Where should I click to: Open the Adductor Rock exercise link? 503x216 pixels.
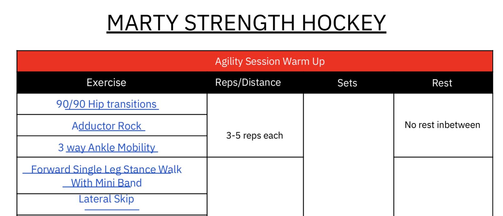click(107, 126)
